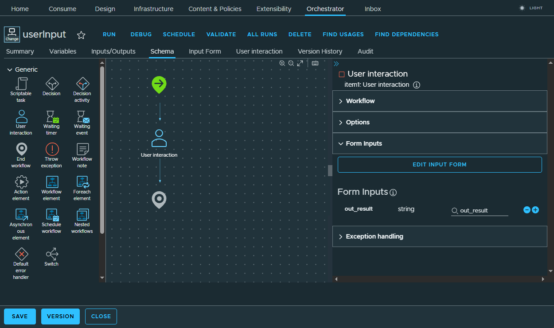
Task: Select the Nested workflows element
Action: (x=82, y=219)
